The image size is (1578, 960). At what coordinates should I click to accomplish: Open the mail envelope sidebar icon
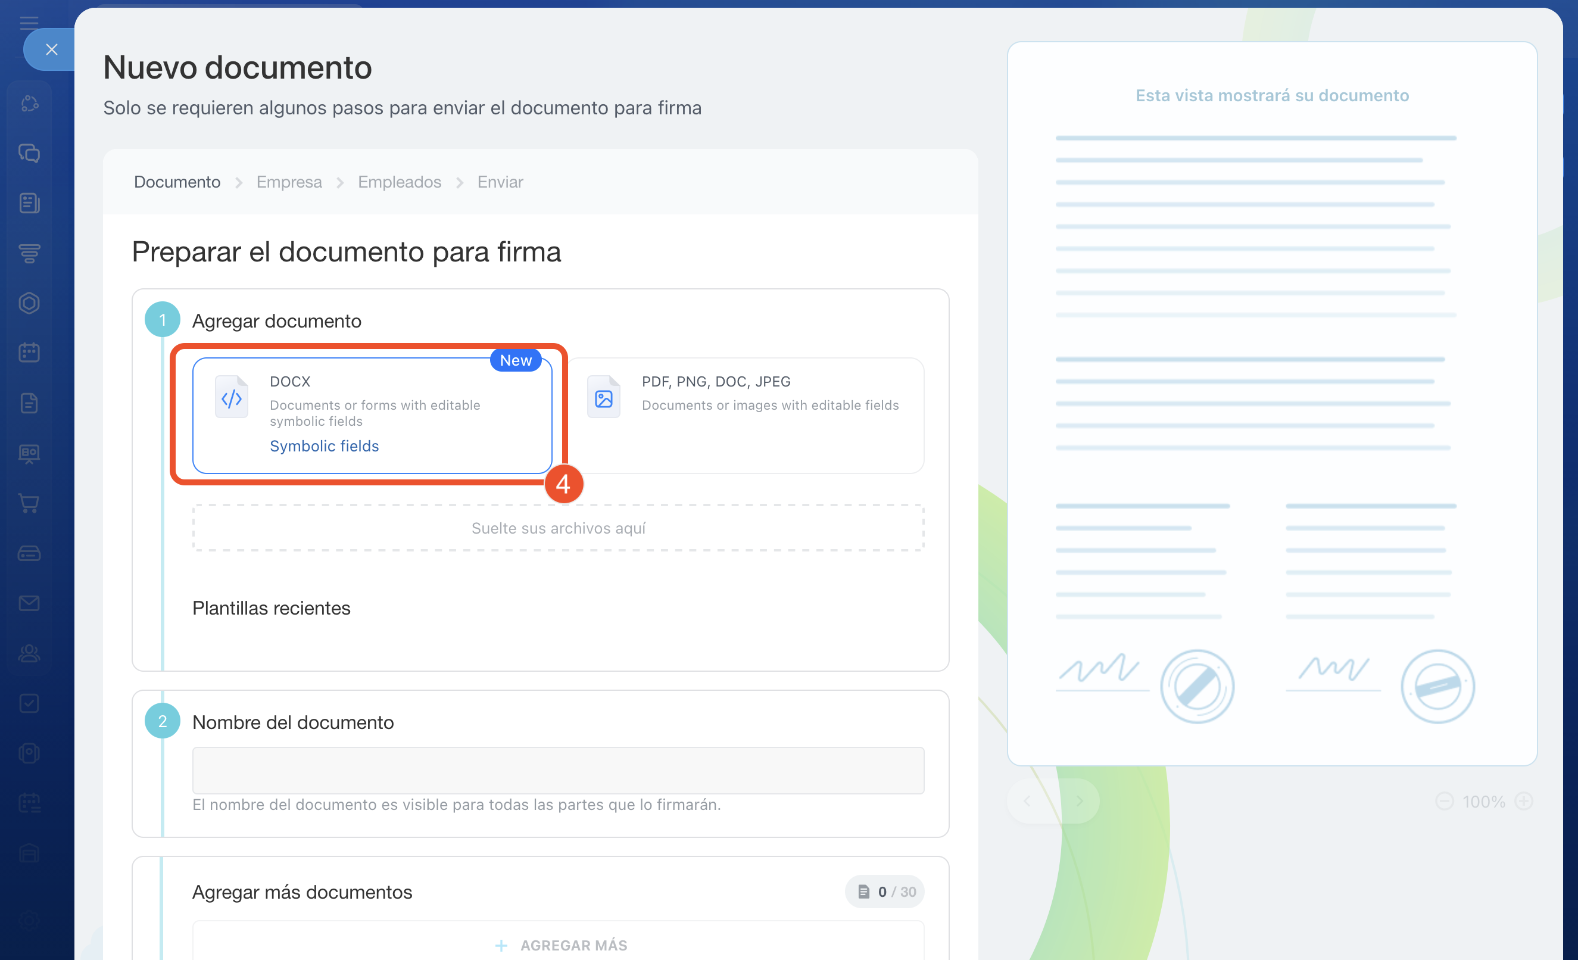click(29, 603)
